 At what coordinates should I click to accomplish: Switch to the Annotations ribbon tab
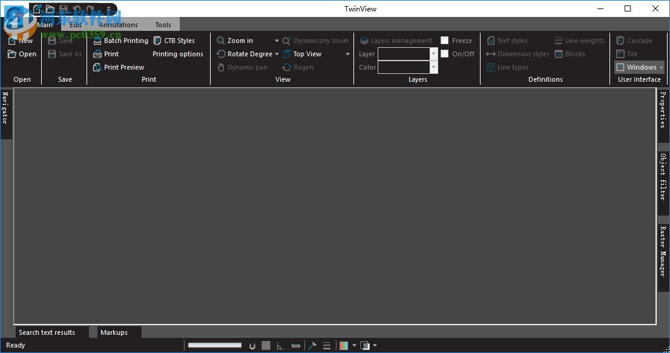click(119, 25)
